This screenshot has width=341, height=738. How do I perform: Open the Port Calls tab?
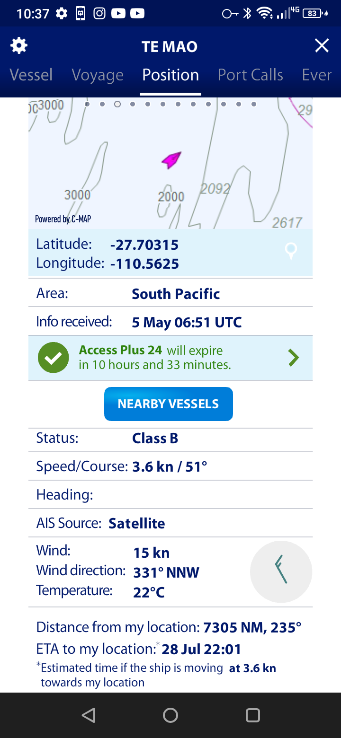(x=251, y=75)
